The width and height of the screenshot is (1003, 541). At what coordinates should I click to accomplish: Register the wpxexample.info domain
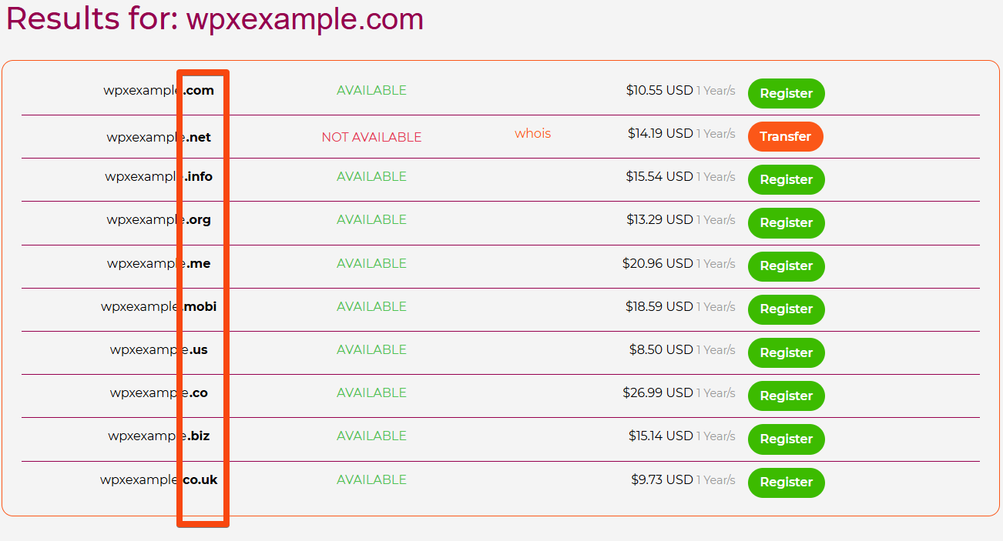[x=786, y=179]
